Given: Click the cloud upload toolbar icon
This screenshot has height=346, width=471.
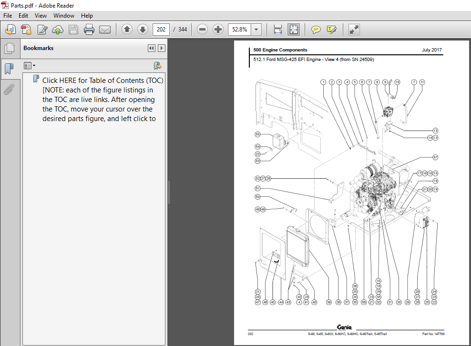Looking at the screenshot, I should 58,30.
